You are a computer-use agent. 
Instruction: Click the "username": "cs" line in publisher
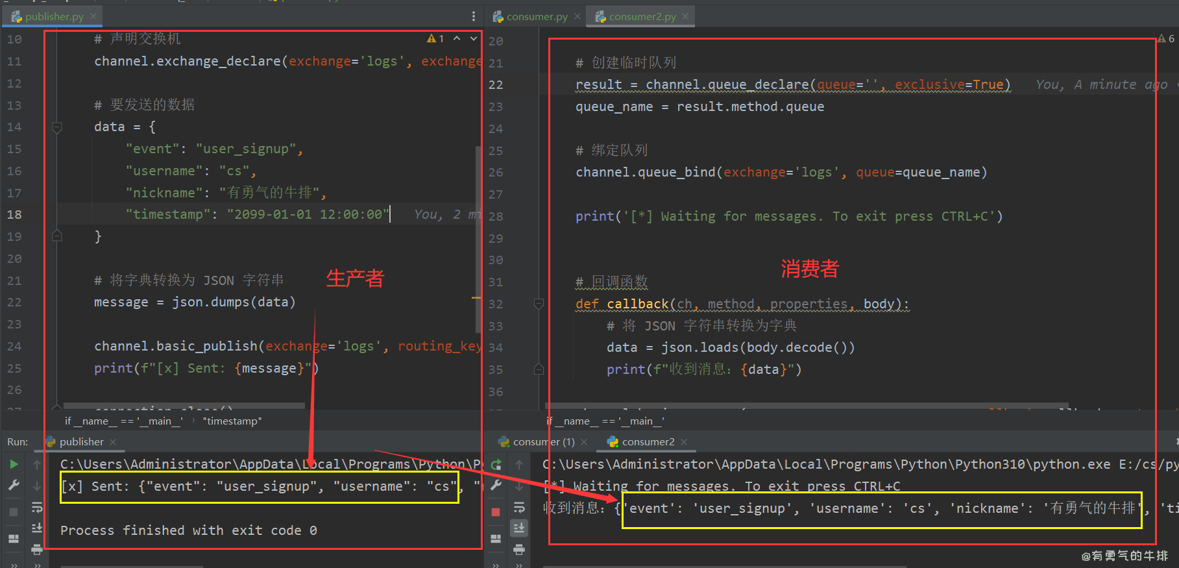pos(191,171)
